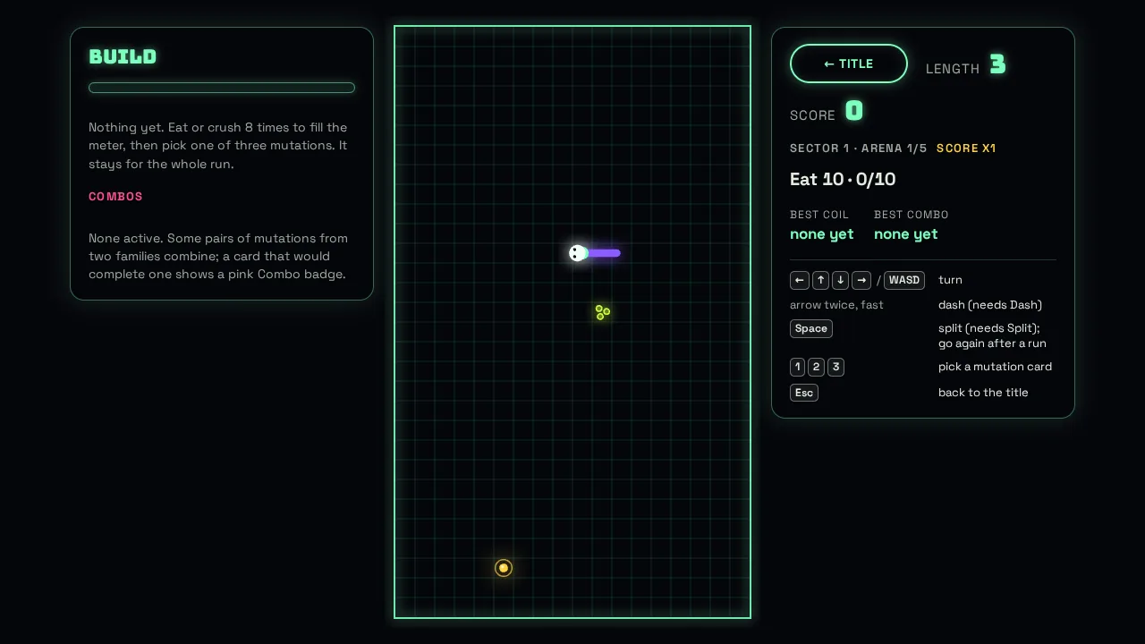
Task: Click the left arrow key badge
Action: [800, 280]
